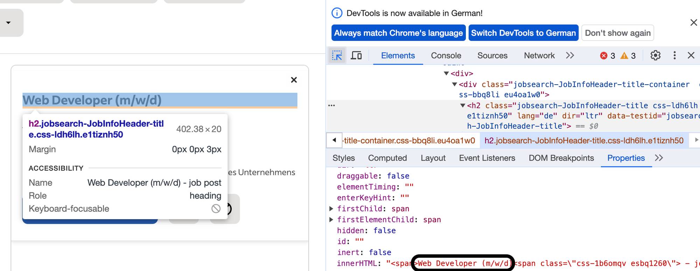Click the red error count indicator
Screen dimensions: 700x271
point(608,56)
